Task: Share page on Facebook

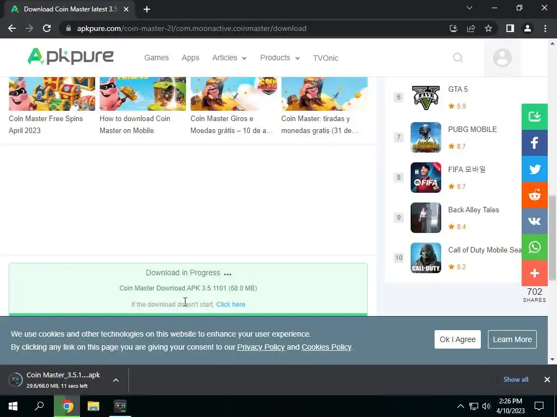Action: click(534, 143)
